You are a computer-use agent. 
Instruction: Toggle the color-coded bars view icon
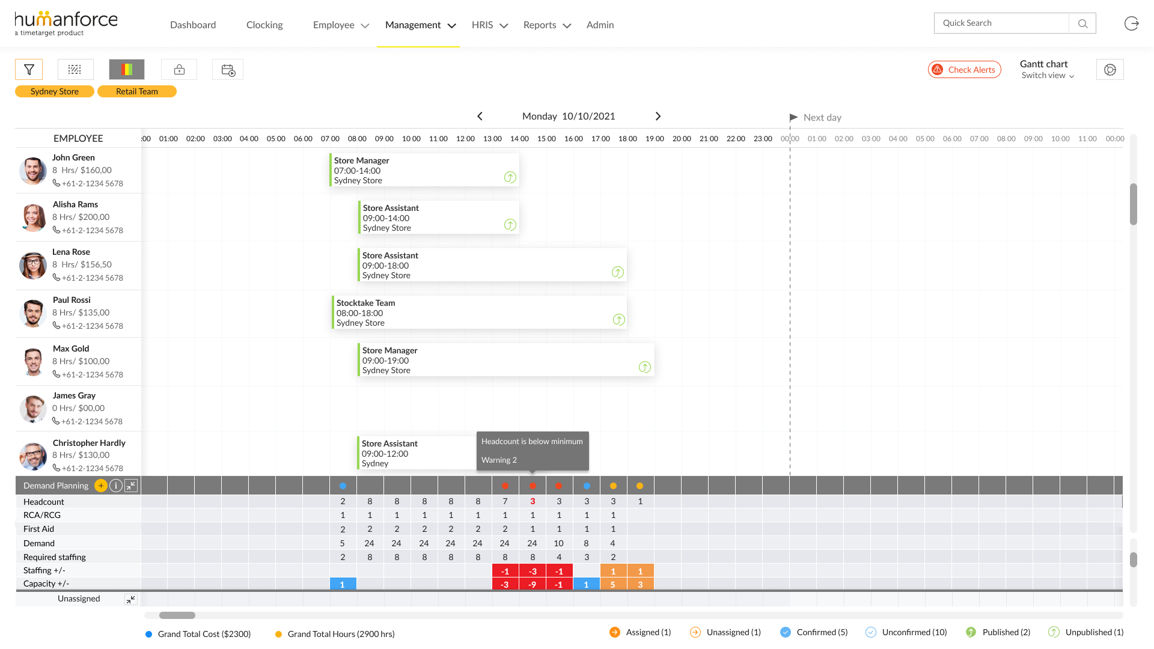(x=127, y=70)
